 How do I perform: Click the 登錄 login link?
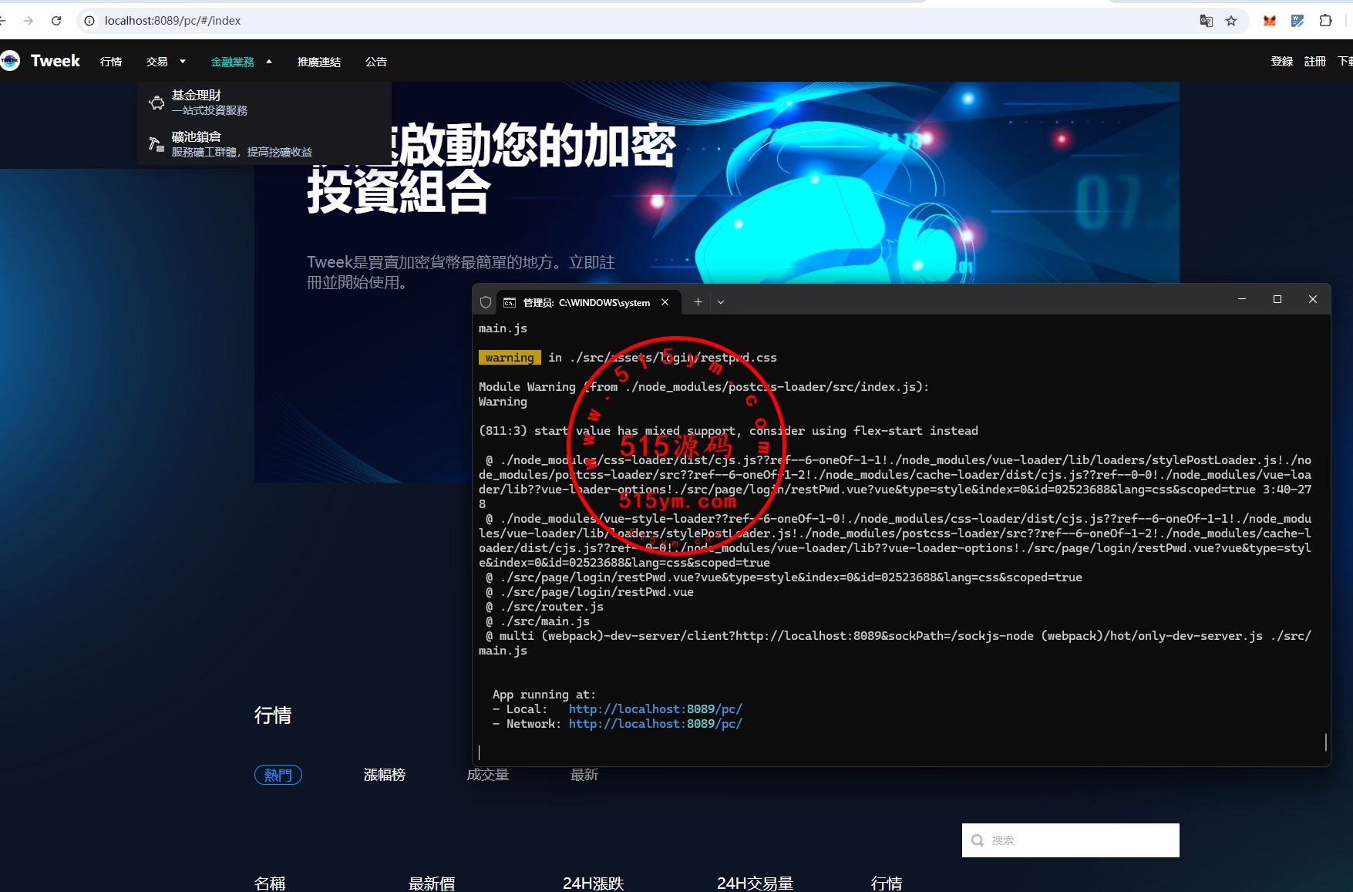pyautogui.click(x=1281, y=62)
